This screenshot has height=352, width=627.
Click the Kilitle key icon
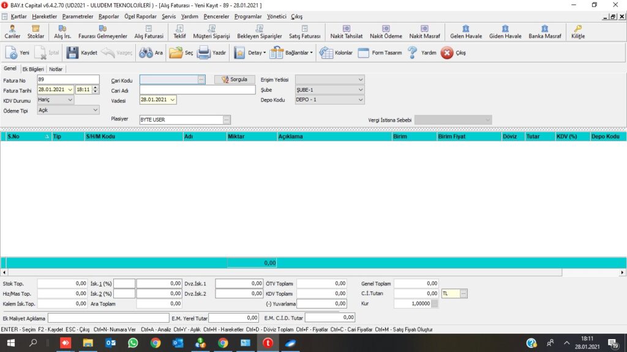578,29
